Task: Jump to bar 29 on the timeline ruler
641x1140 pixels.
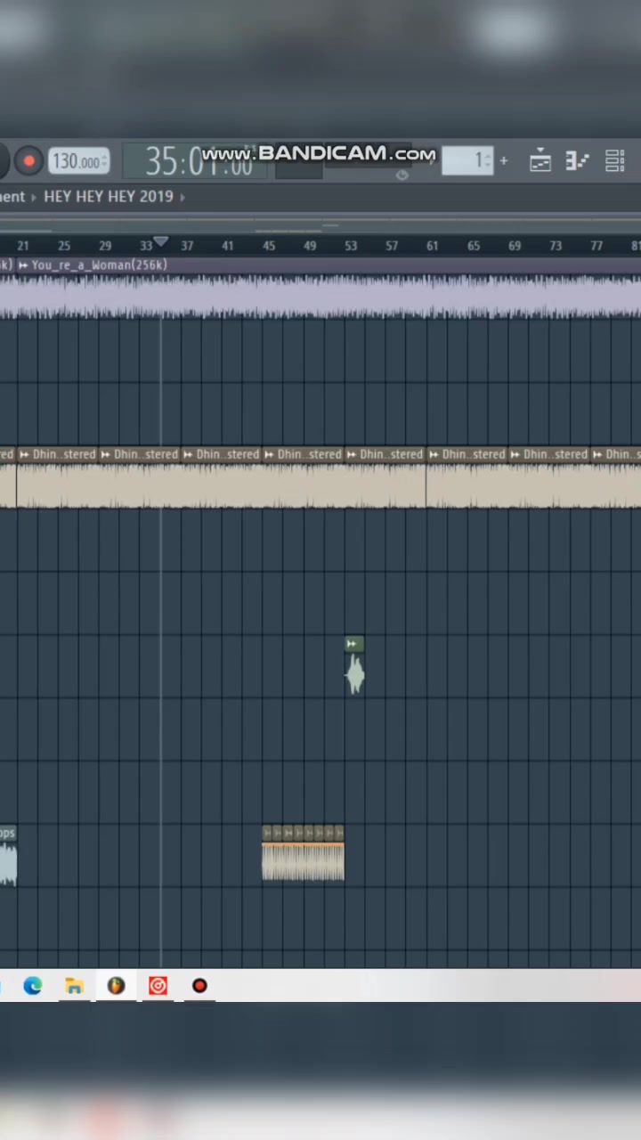Action: click(105, 246)
